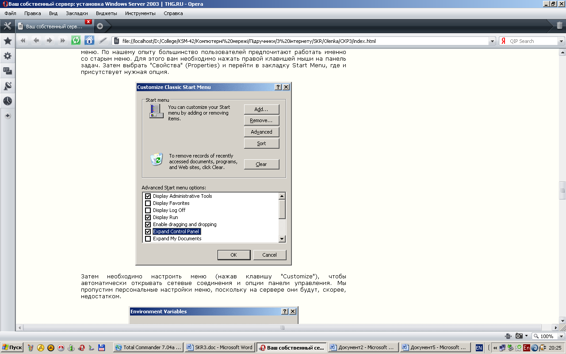Click the Reload page button
Screen dimensions: 566x354
tap(76, 41)
